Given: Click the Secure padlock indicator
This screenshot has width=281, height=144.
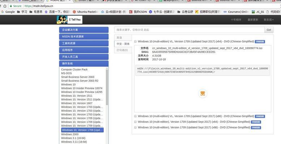Looking at the screenshot, I should (16, 6).
